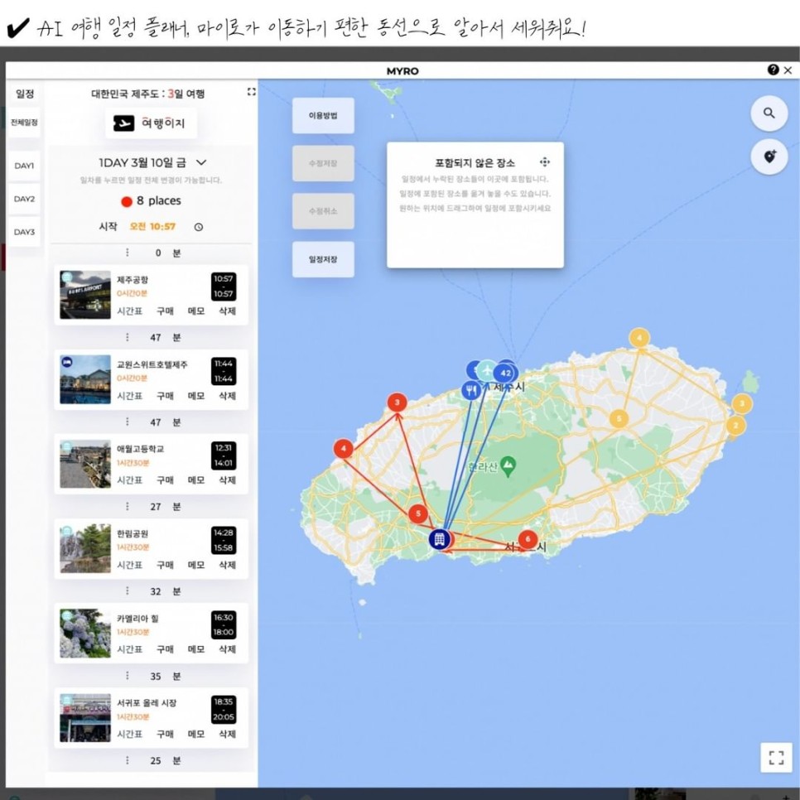Click 메모 for 카멜리아 힐

coord(196,649)
